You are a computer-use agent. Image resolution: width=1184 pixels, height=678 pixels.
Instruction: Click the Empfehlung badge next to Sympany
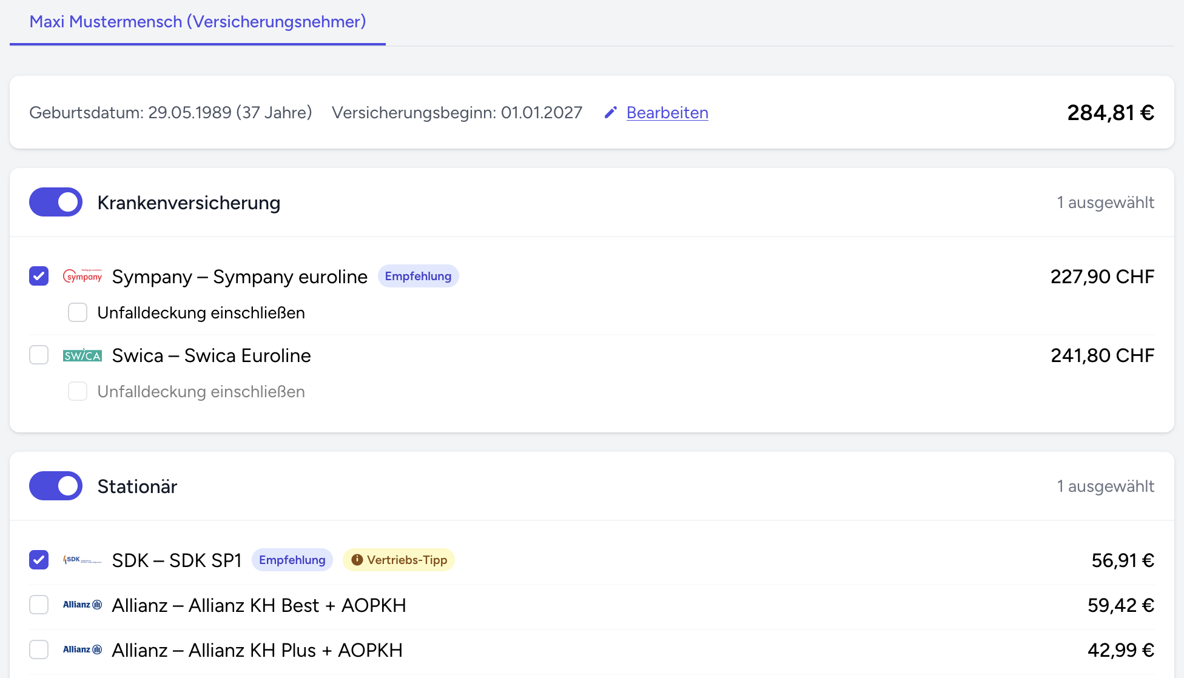point(418,276)
